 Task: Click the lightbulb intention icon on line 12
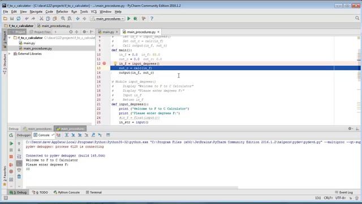point(115,63)
